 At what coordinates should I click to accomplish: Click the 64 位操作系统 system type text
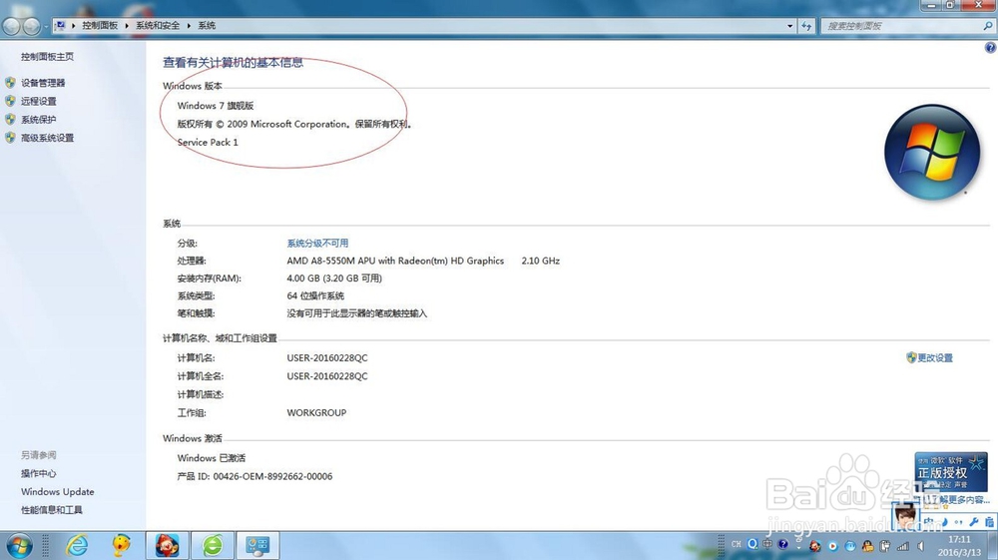click(x=315, y=295)
